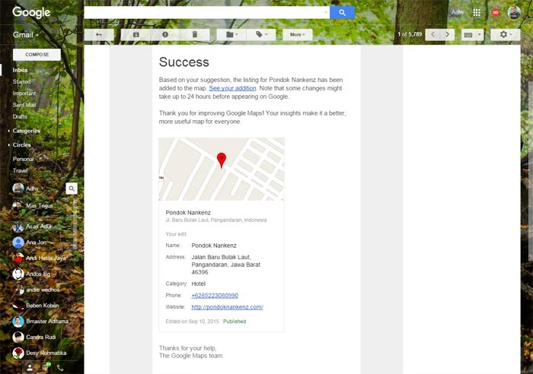Viewport: 533px width, 374px height.
Task: Open the Gmail product switcher dropdown
Action: (x=26, y=35)
